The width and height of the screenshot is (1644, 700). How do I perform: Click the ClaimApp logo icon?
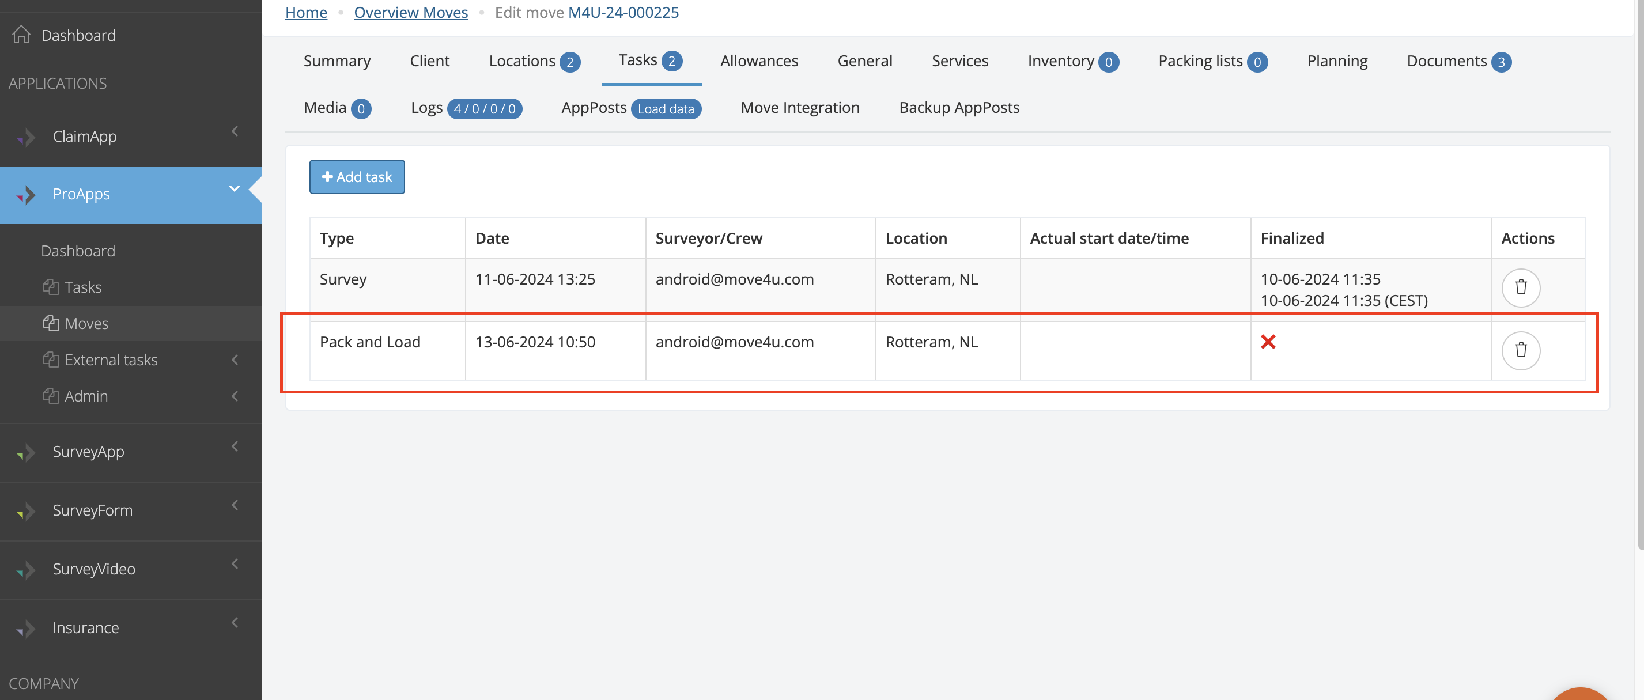25,137
